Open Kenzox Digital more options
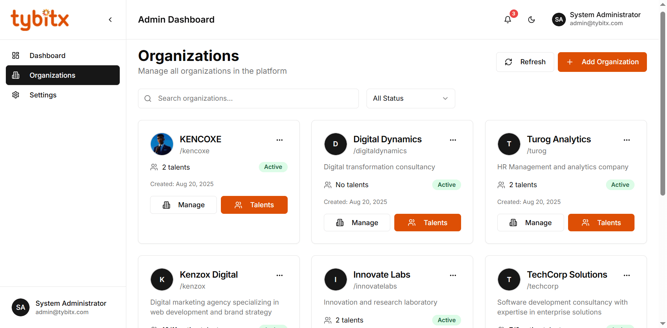 click(280, 275)
